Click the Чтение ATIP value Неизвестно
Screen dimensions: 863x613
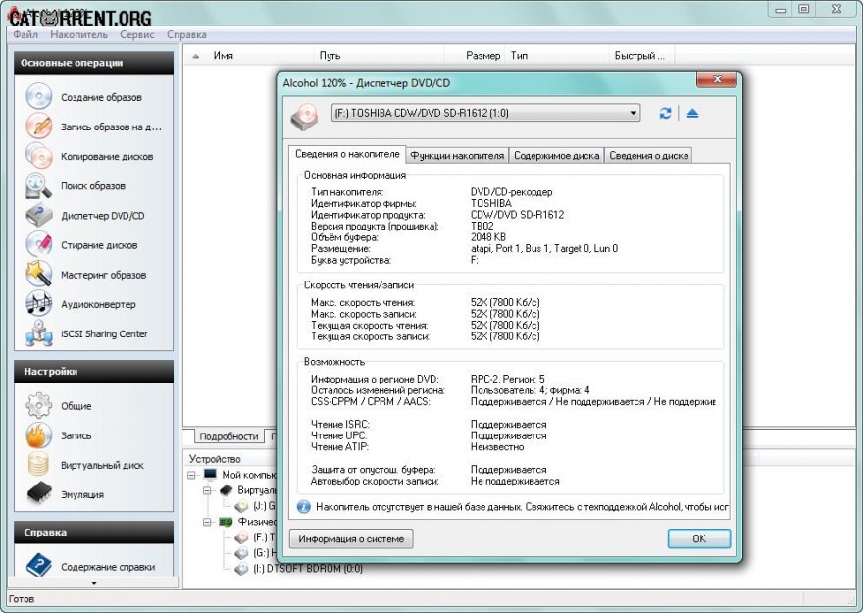pos(497,447)
